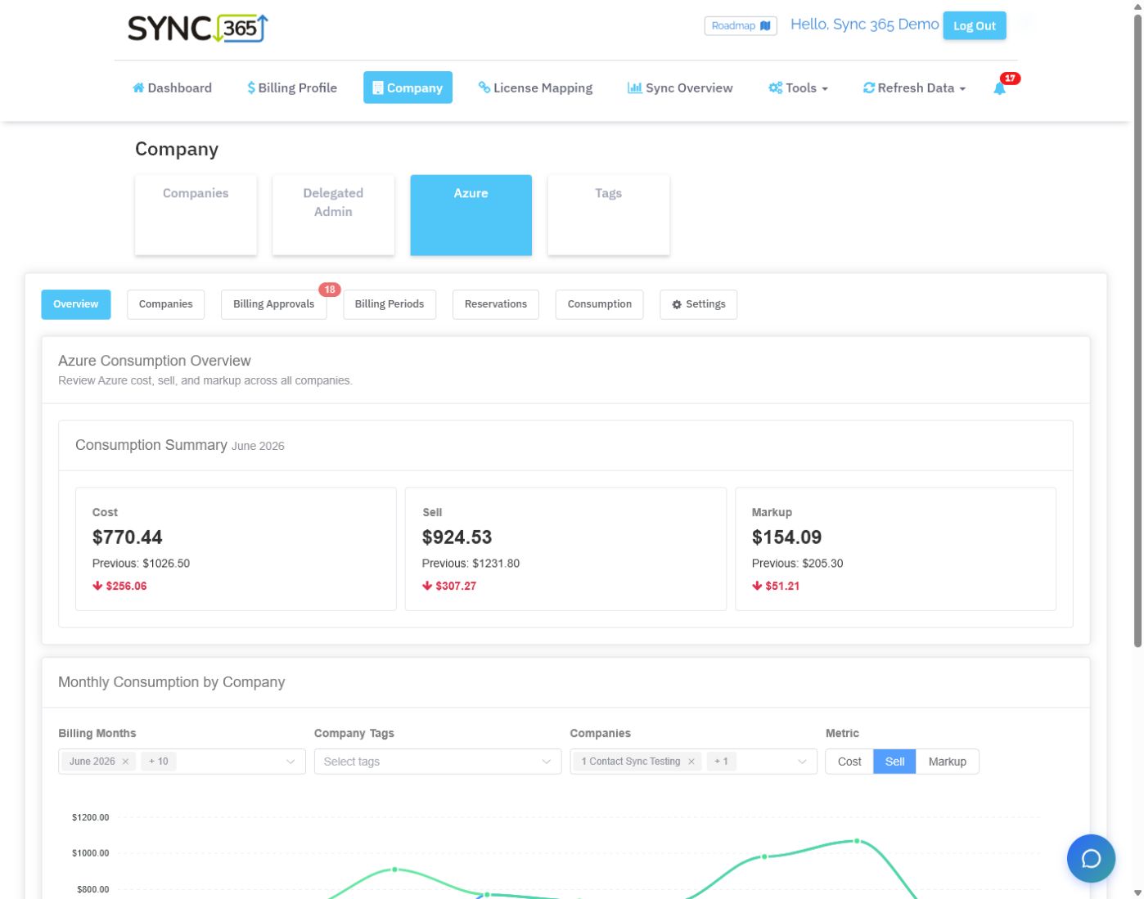
Task: Remove 1 Contact Sync Testing company tag
Action: click(x=691, y=762)
